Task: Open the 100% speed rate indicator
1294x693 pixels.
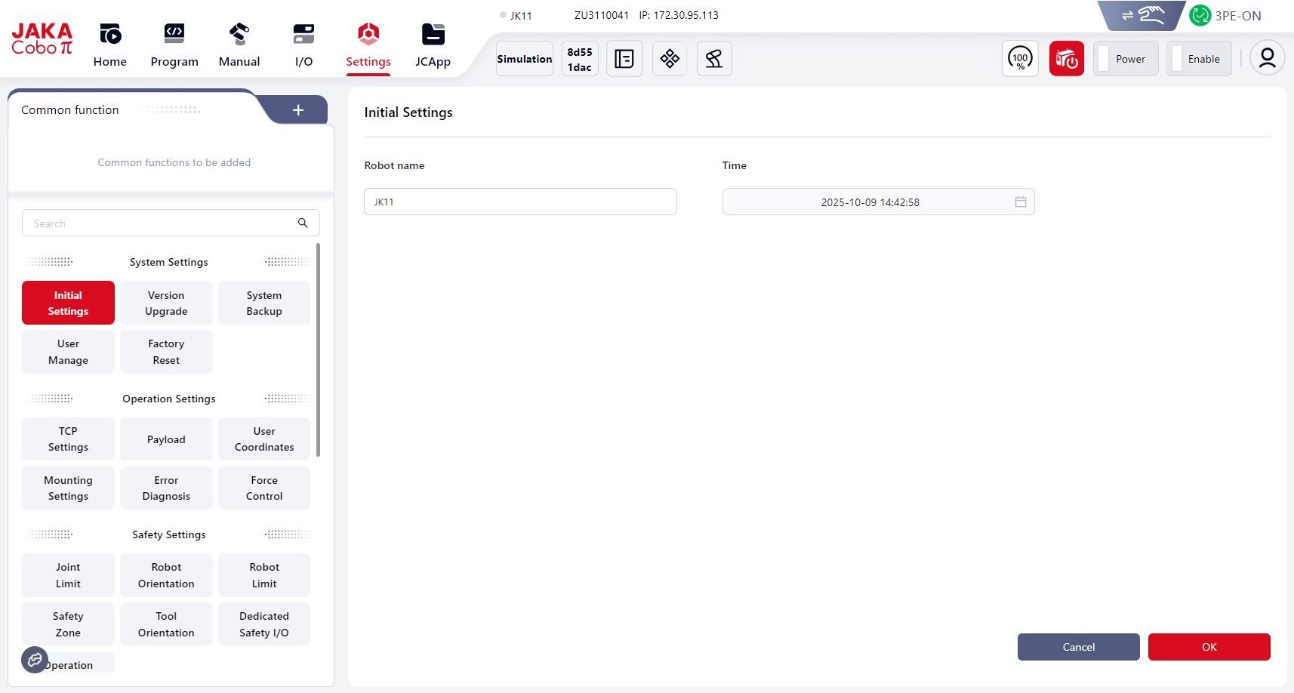Action: pyautogui.click(x=1020, y=59)
